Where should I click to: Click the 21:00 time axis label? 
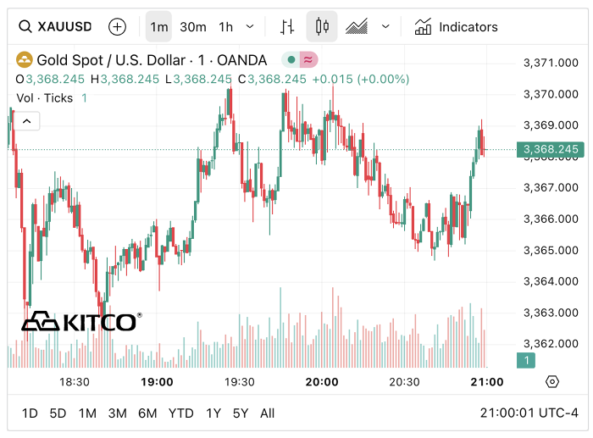pos(487,382)
